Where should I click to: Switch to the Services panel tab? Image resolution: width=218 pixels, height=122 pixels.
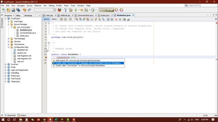tap(28, 16)
